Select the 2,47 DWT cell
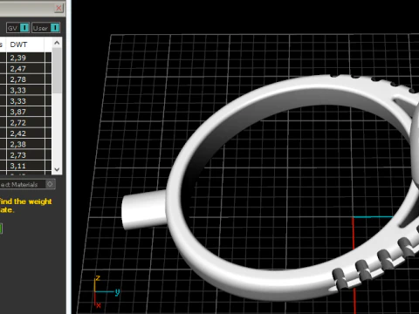 click(25, 69)
